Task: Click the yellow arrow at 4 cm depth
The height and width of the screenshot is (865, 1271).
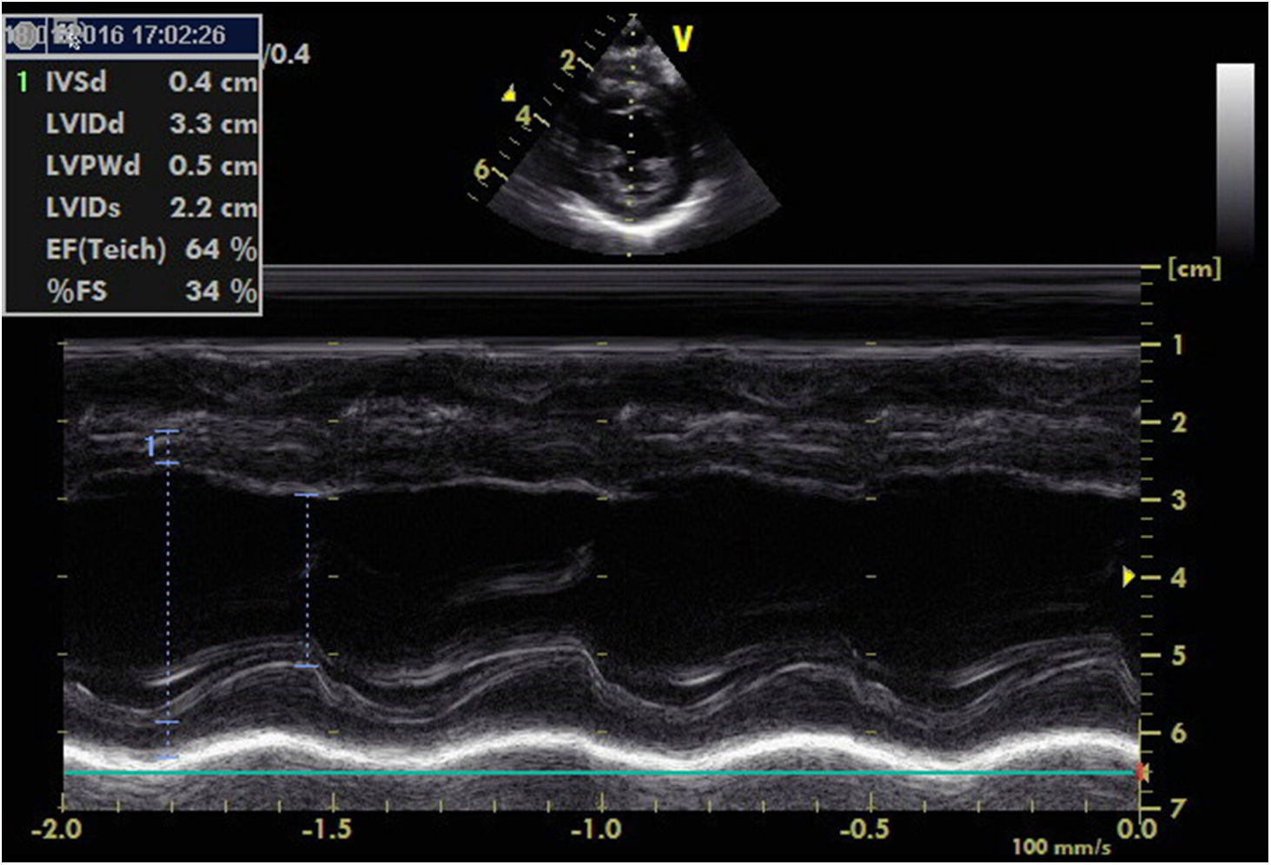Action: (x=1128, y=577)
